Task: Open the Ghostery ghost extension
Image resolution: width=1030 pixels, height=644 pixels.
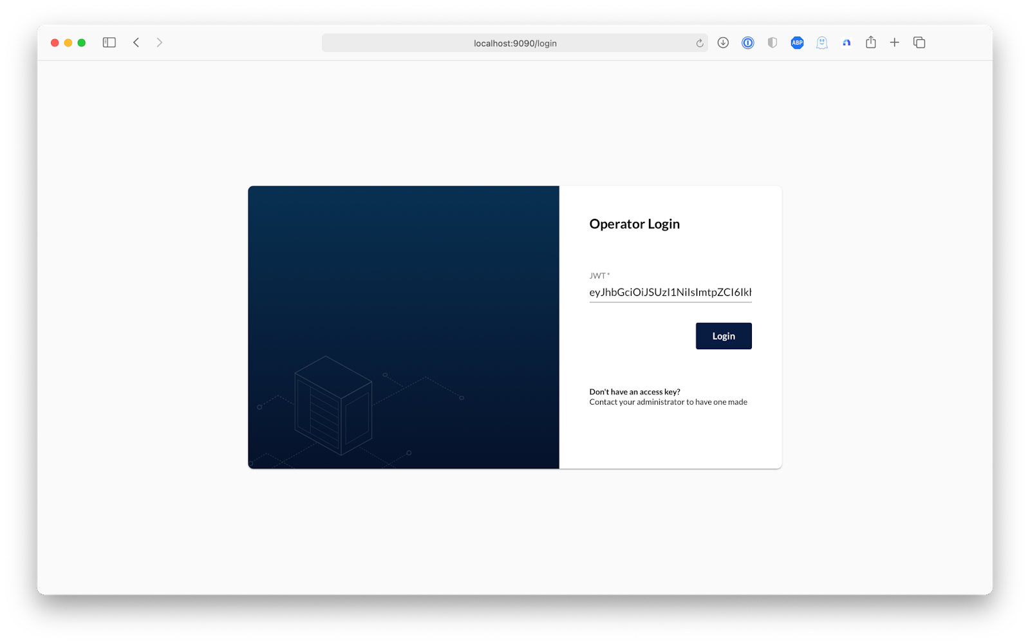Action: (x=822, y=42)
